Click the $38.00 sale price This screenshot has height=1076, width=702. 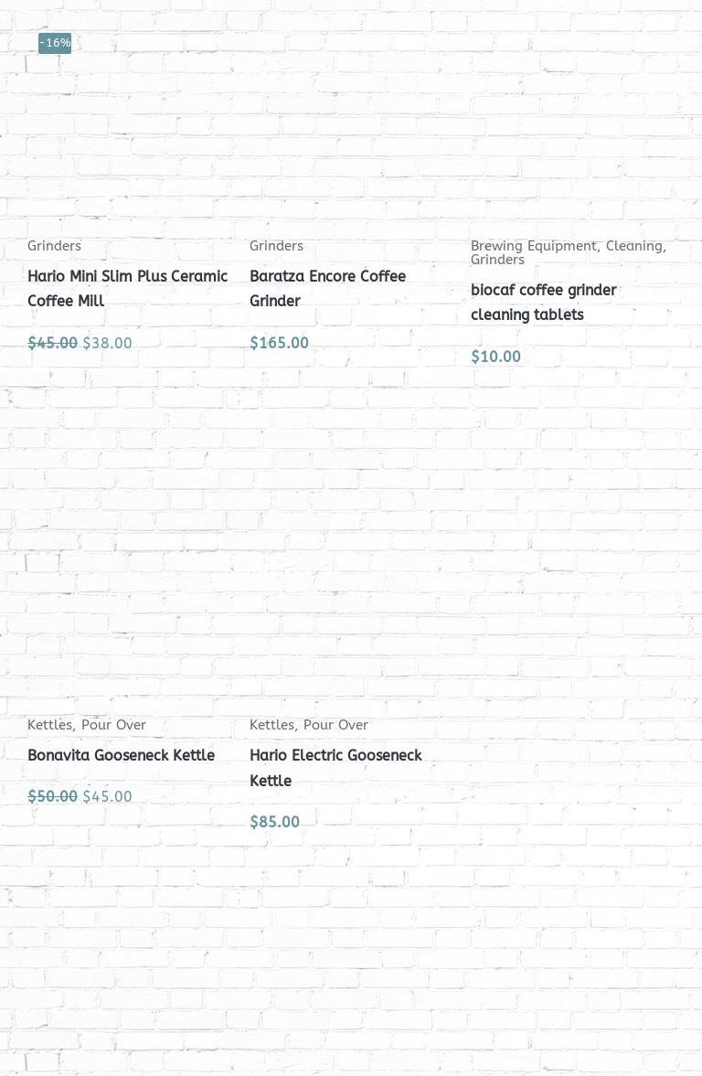point(108,344)
